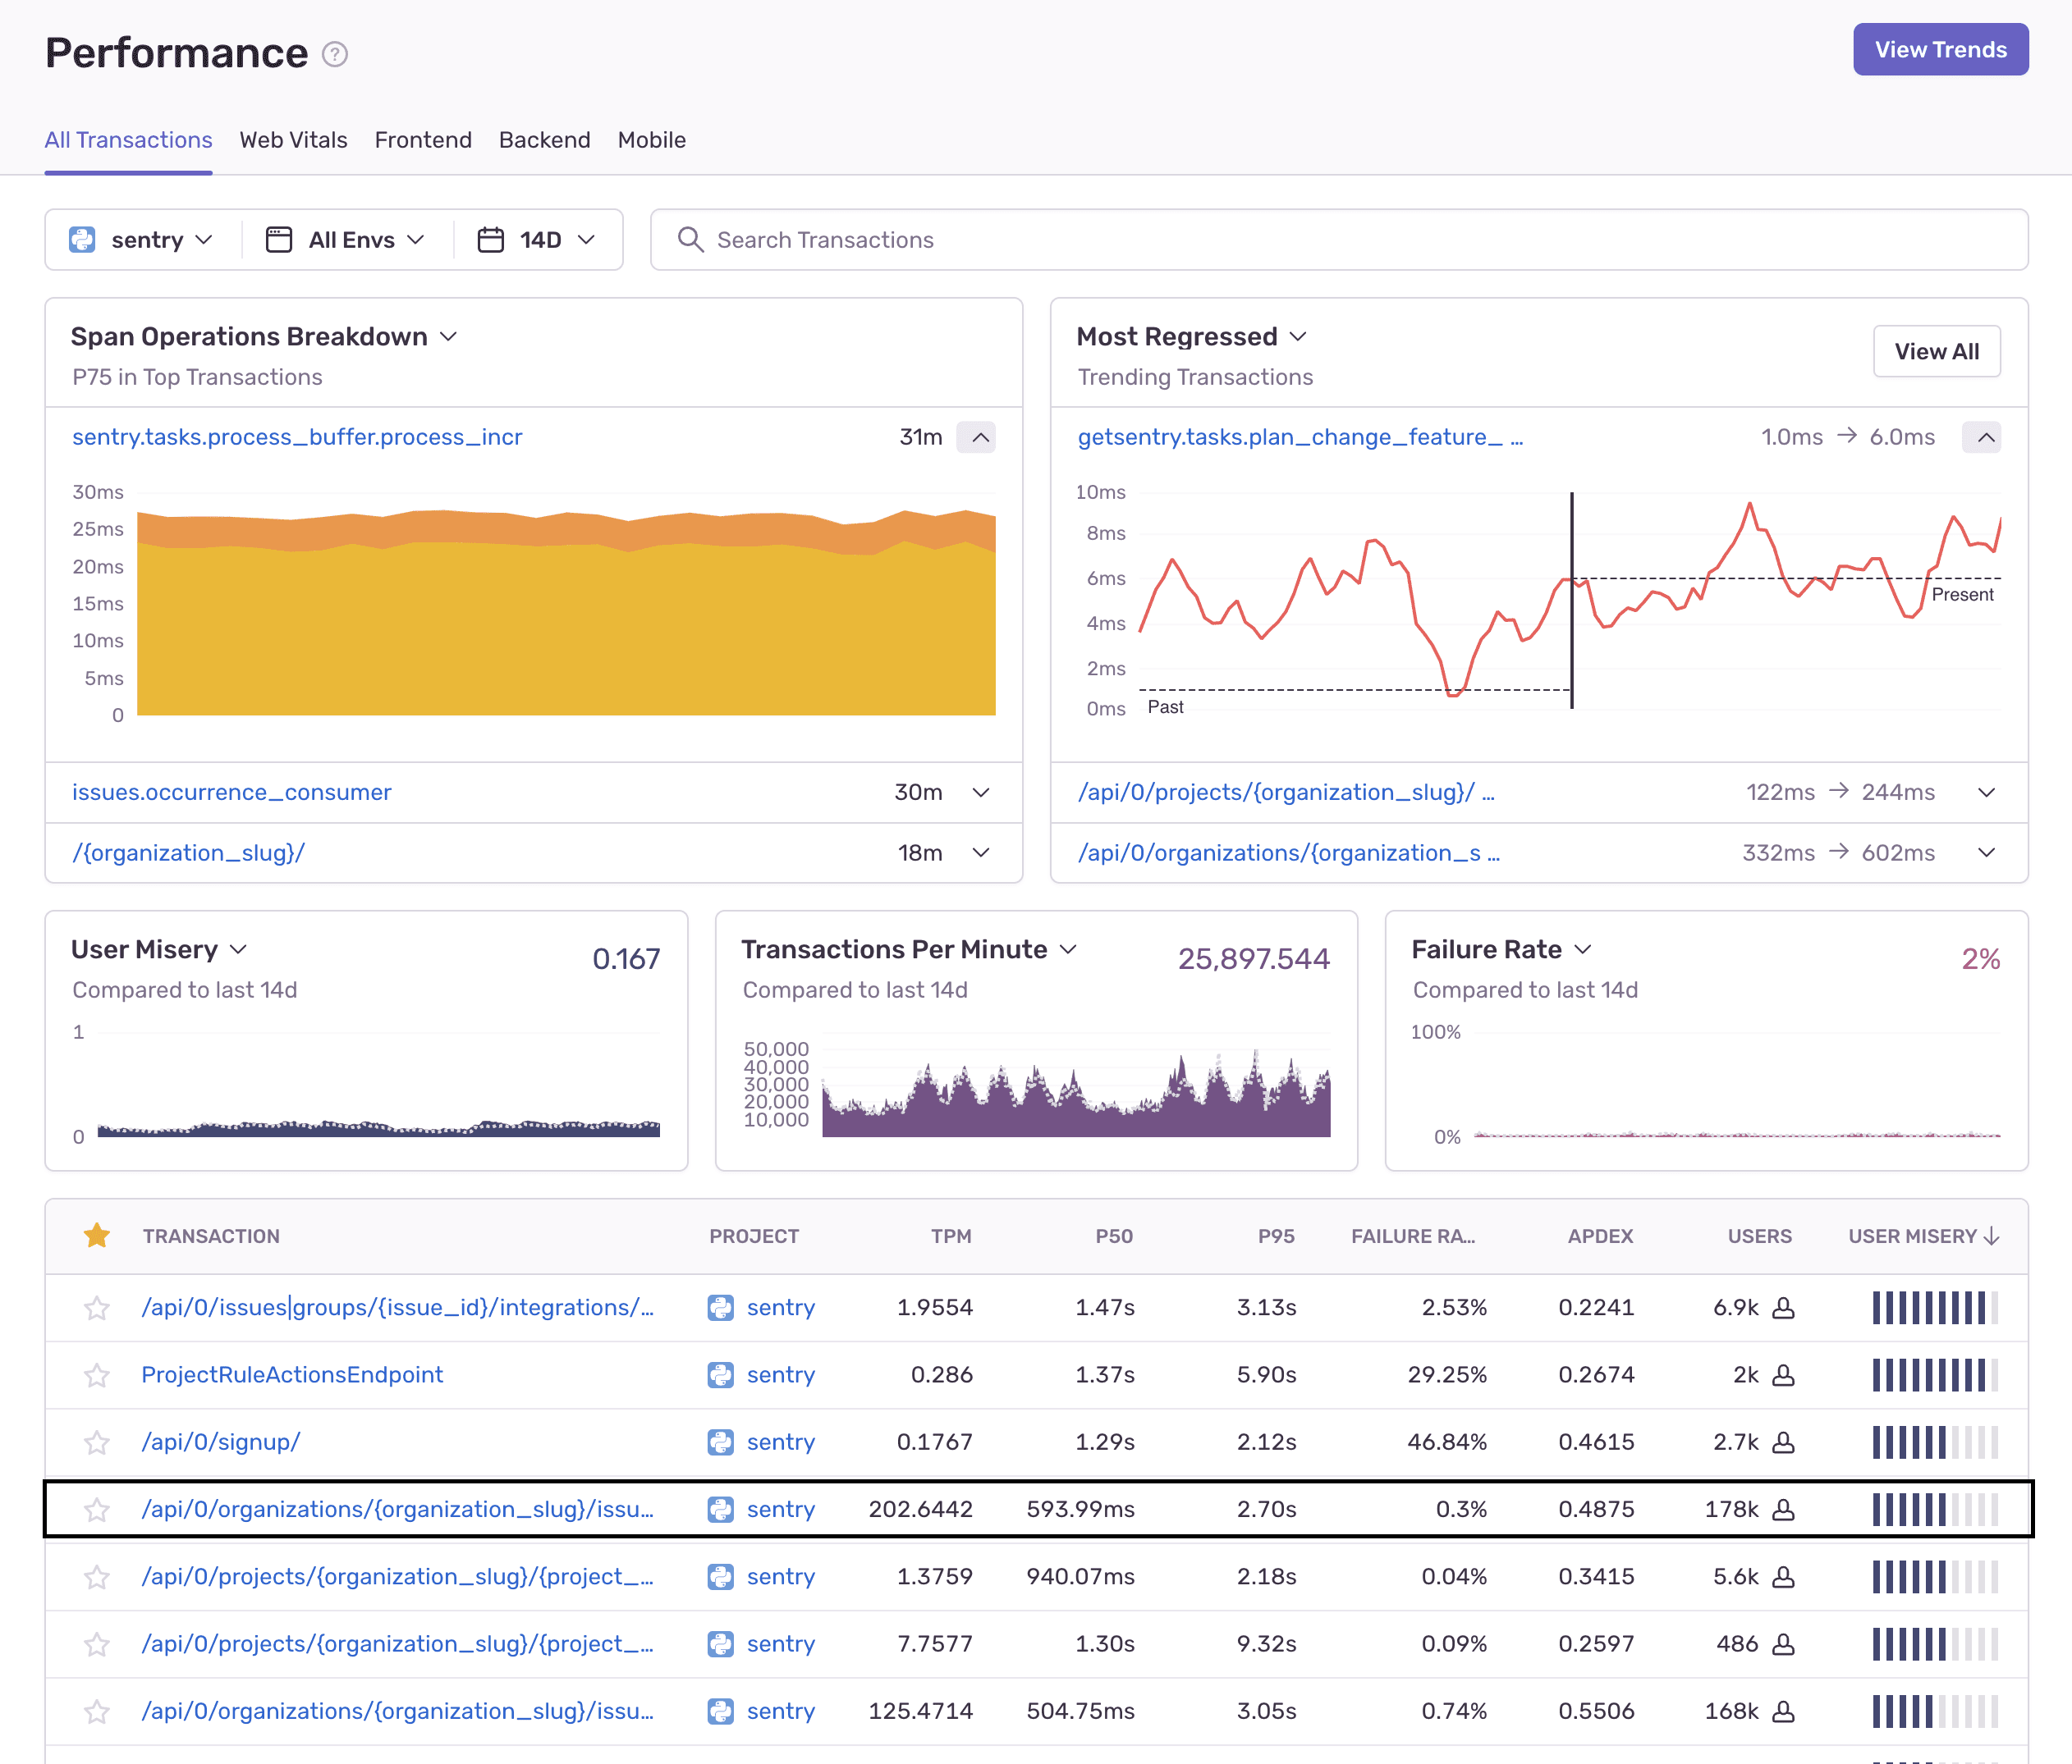The width and height of the screenshot is (2072, 1764).
Task: Click the users icon beside 178k in the table
Action: (x=1784, y=1509)
